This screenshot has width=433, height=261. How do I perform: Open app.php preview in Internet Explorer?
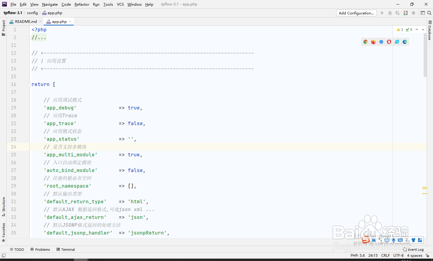(397, 42)
